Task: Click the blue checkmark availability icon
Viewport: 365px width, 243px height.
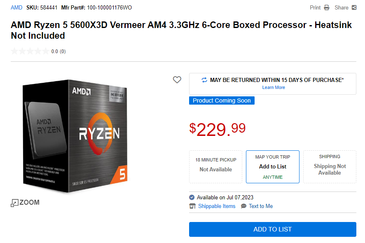Action: [192, 197]
